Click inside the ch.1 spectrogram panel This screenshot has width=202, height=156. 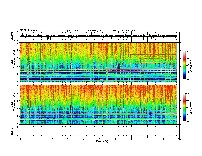pos(98,62)
